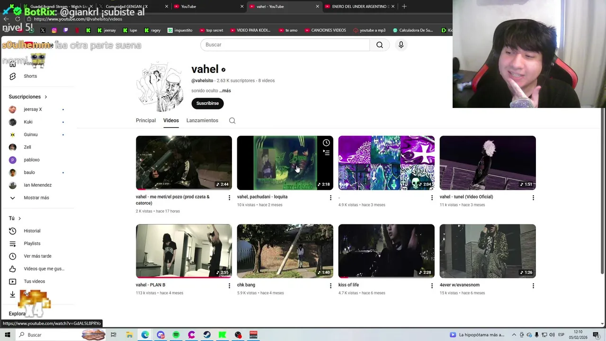The width and height of the screenshot is (606, 341).
Task: Select the Videos channel tab
Action: (x=171, y=121)
